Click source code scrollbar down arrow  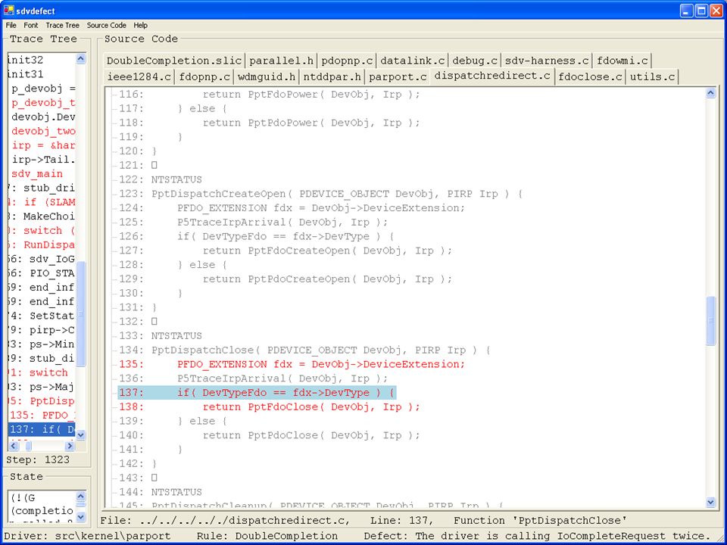[711, 502]
